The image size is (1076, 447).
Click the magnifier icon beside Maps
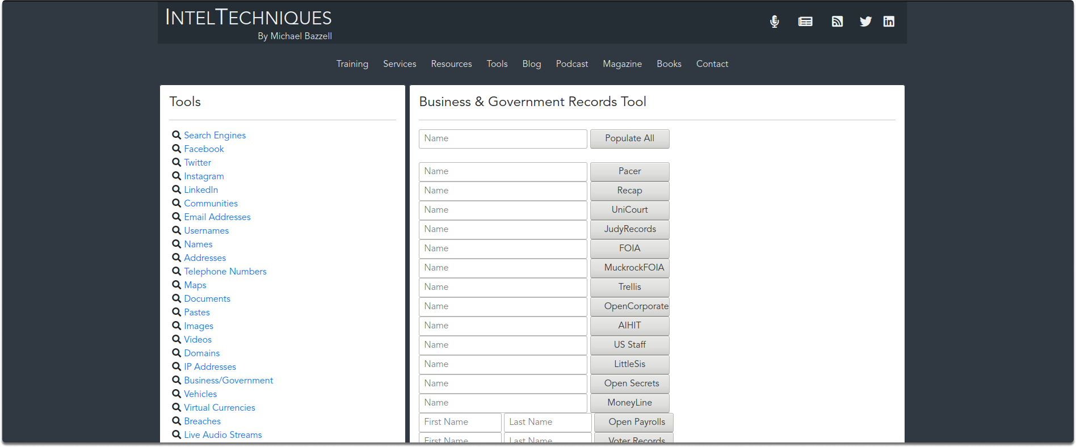click(176, 285)
